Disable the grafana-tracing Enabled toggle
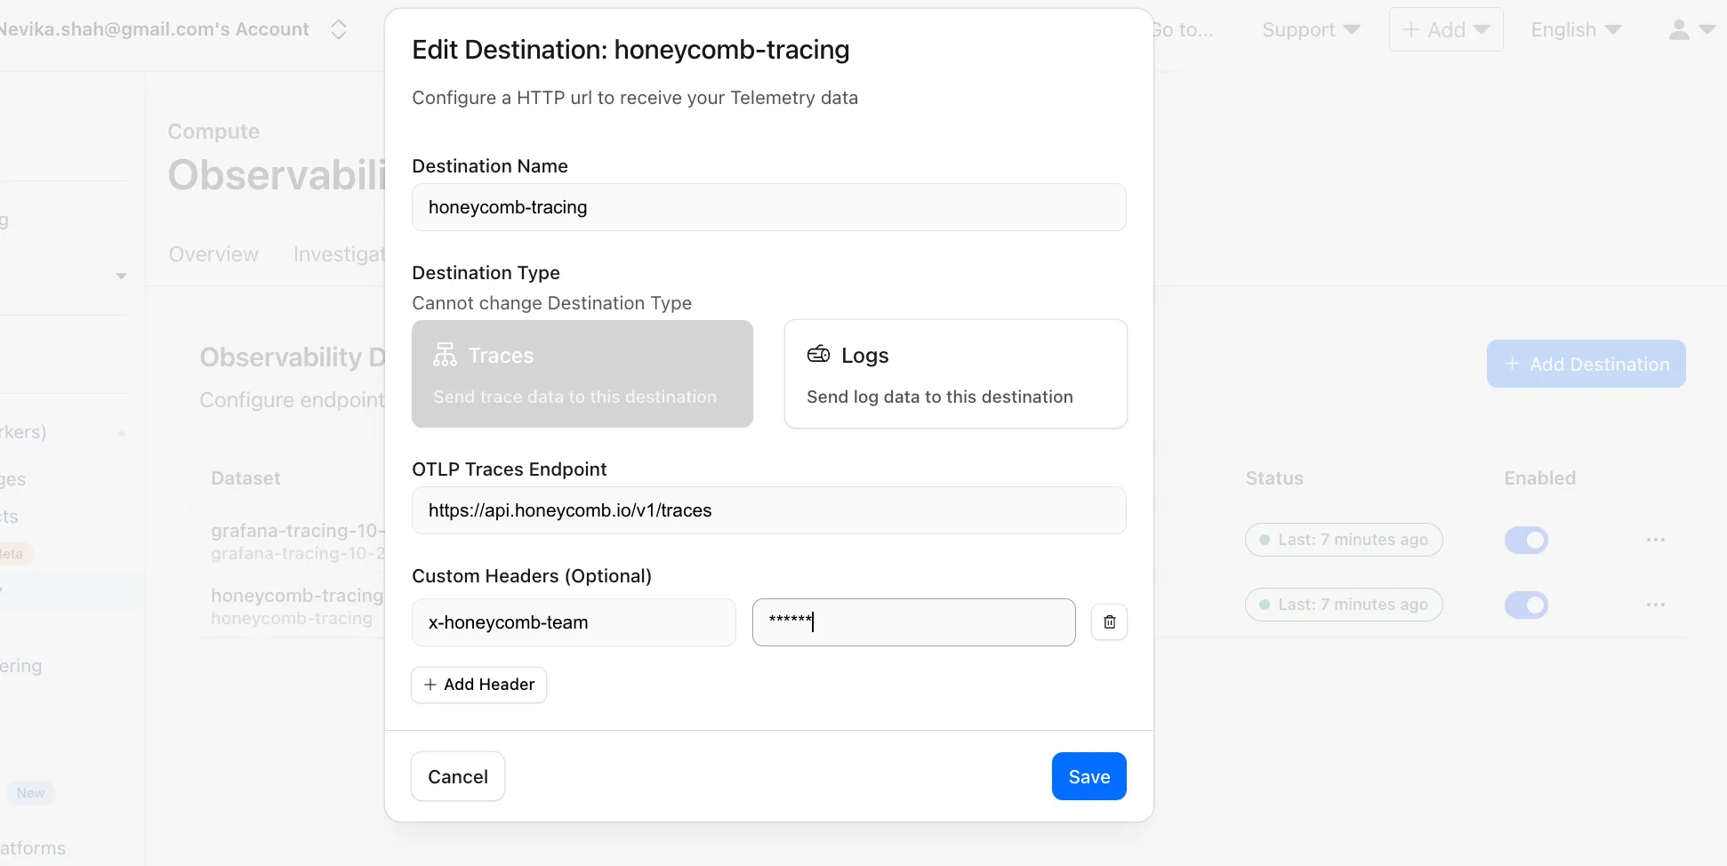This screenshot has height=866, width=1727. 1526,540
